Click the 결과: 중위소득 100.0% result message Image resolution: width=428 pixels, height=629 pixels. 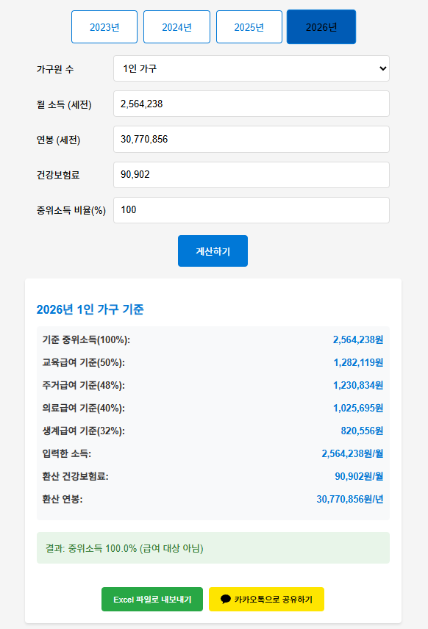pyautogui.click(x=213, y=548)
